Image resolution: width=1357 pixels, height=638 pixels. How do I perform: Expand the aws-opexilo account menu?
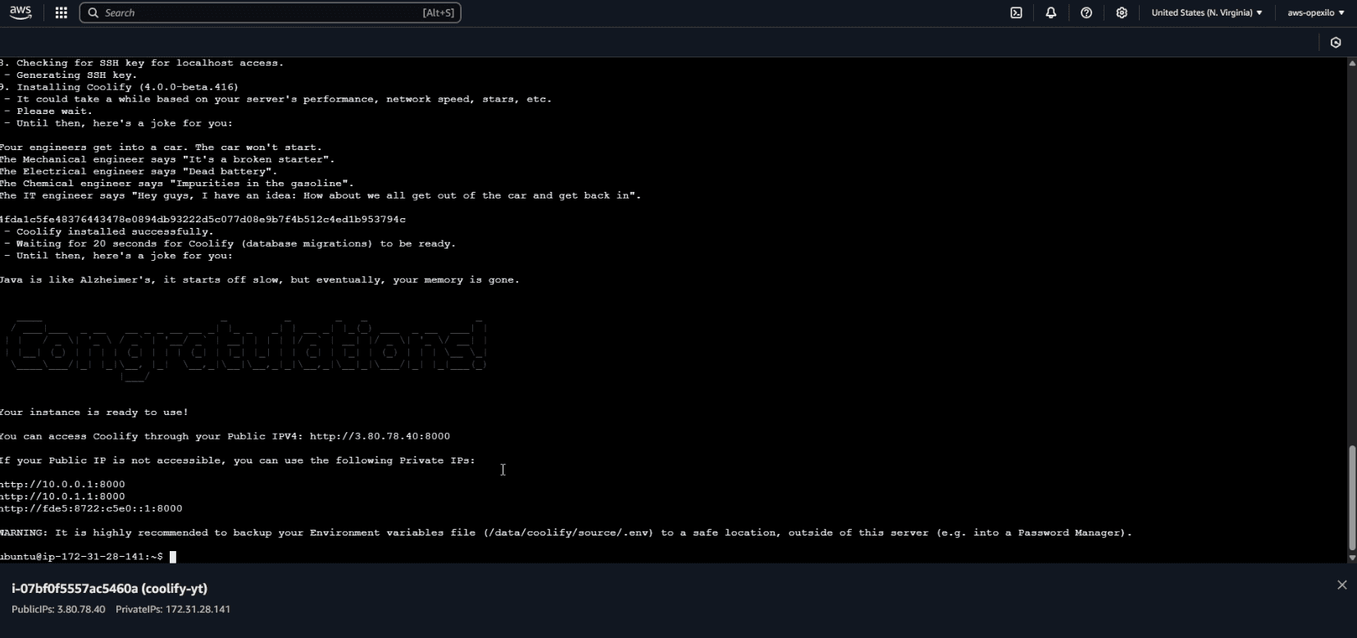(x=1316, y=12)
